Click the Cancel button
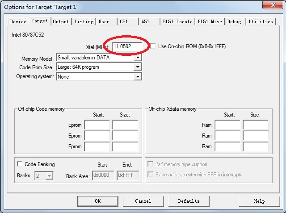The height and width of the screenshot is (213, 286). 143,201
